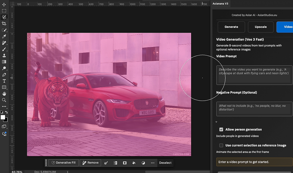Select the Crop tool

point(4,24)
